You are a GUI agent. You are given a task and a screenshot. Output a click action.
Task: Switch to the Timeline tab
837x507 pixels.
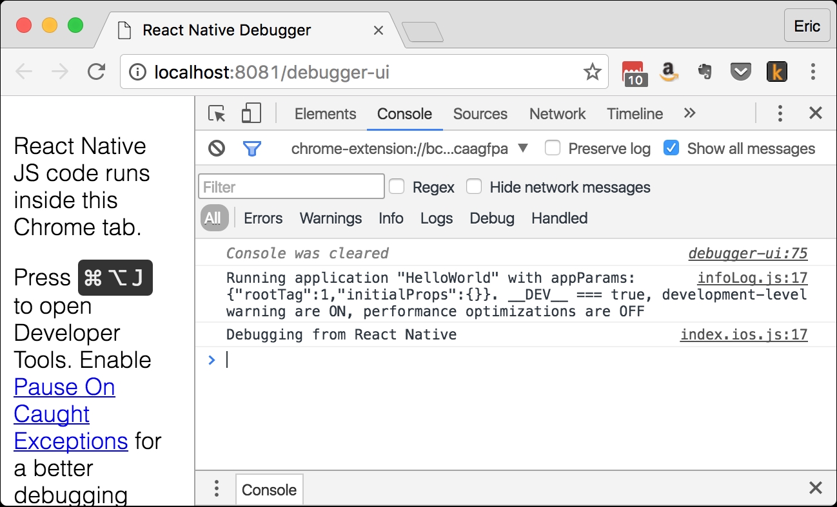coord(635,114)
